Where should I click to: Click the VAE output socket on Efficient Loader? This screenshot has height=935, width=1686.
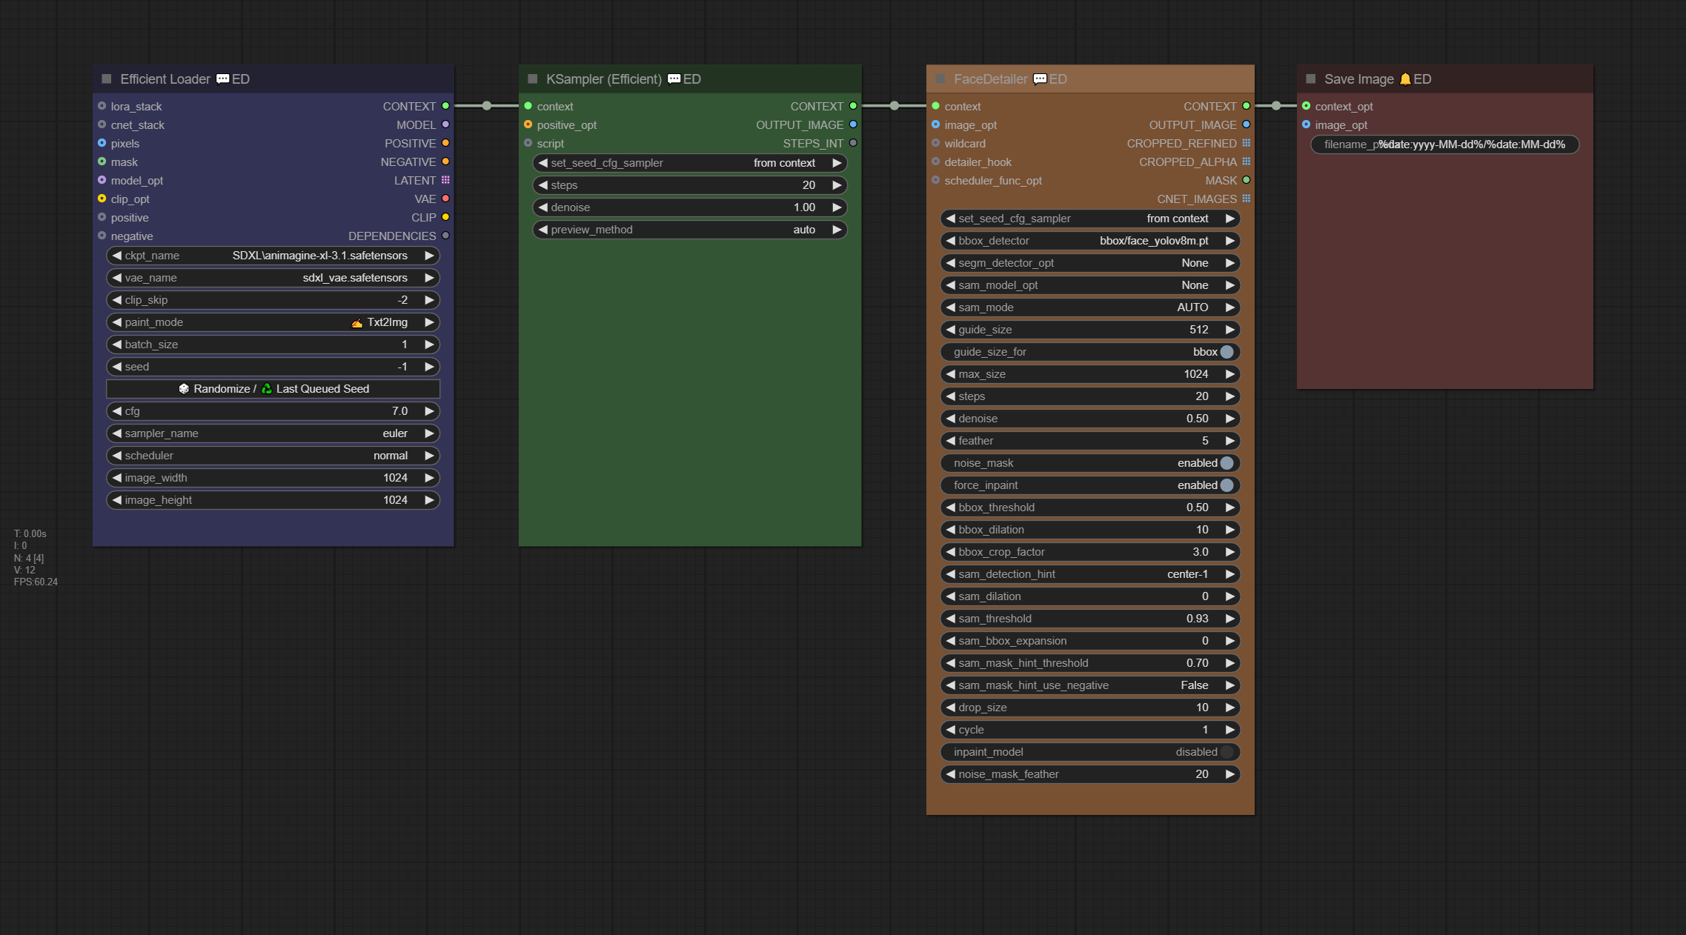[x=445, y=199]
